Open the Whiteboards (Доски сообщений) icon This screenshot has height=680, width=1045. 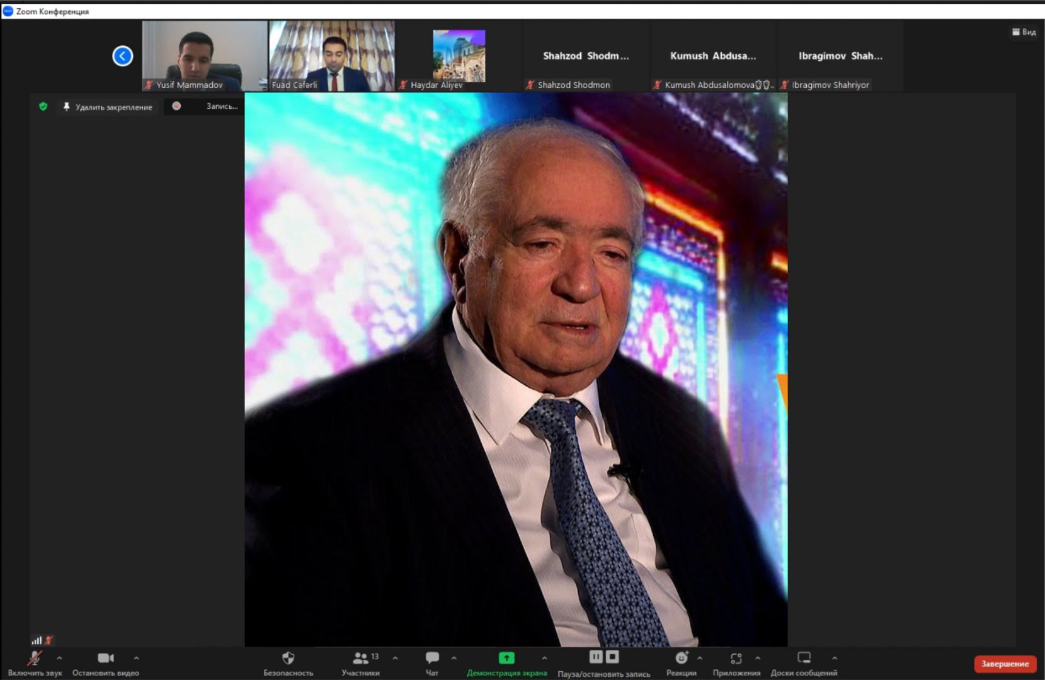[804, 659]
